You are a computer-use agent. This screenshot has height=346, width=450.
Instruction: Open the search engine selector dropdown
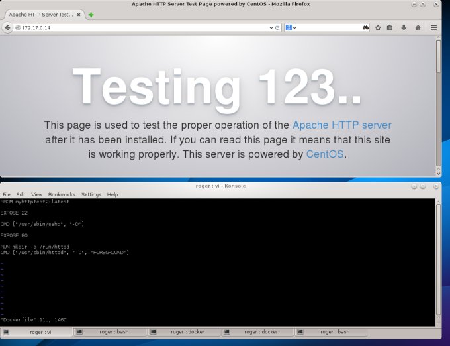pyautogui.click(x=291, y=28)
